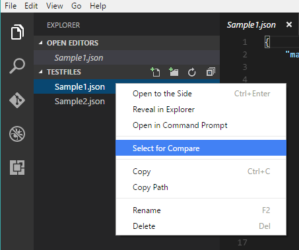Click the New File icon in TESTFILES
Image resolution: width=299 pixels, height=250 pixels.
[155, 72]
